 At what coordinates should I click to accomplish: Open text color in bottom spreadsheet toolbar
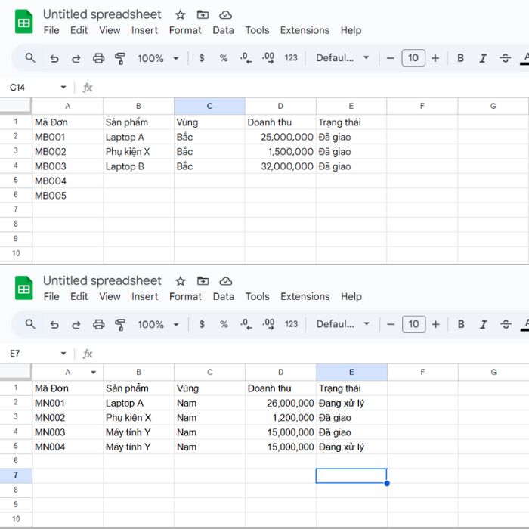525,324
